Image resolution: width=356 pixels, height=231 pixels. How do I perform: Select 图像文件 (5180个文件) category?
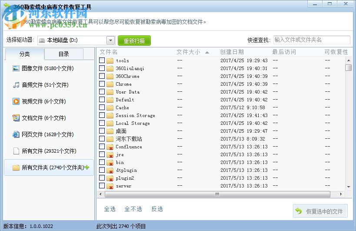click(x=48, y=68)
